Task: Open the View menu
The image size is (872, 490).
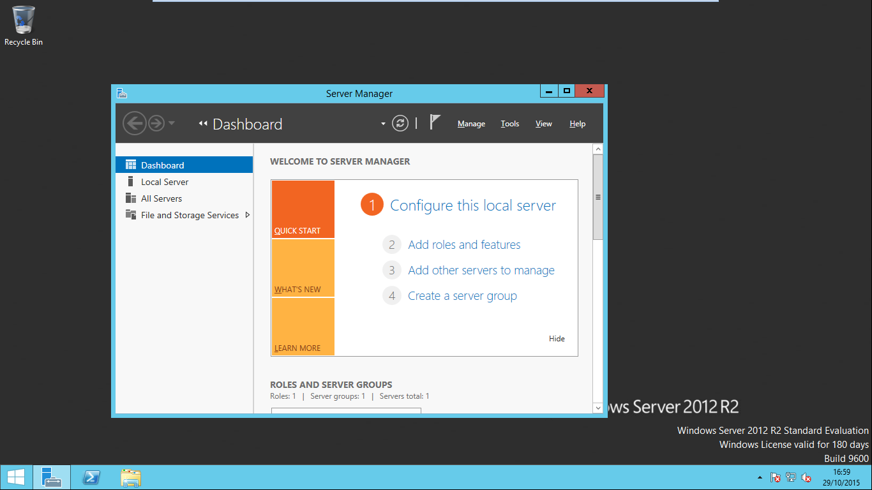Action: 544,124
